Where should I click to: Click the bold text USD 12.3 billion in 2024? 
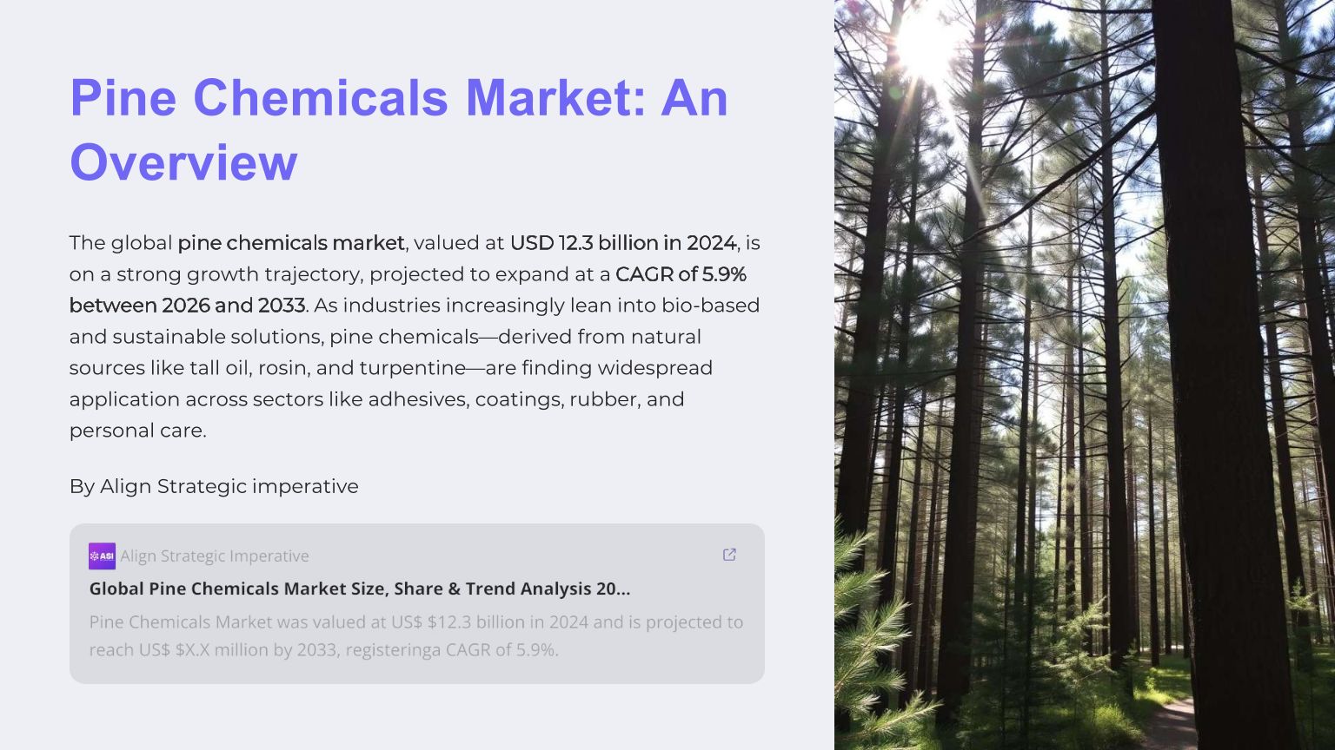[622, 243]
